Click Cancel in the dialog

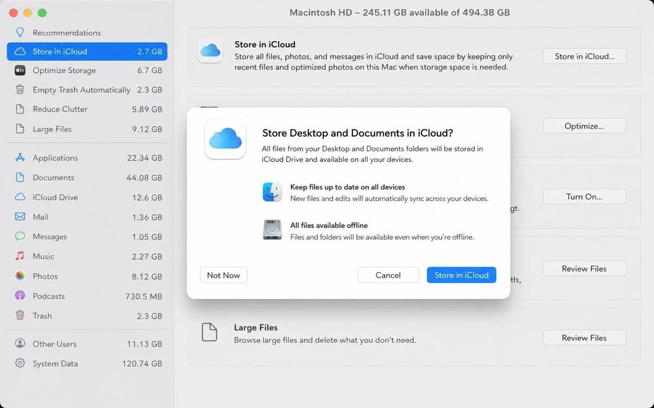click(x=388, y=275)
